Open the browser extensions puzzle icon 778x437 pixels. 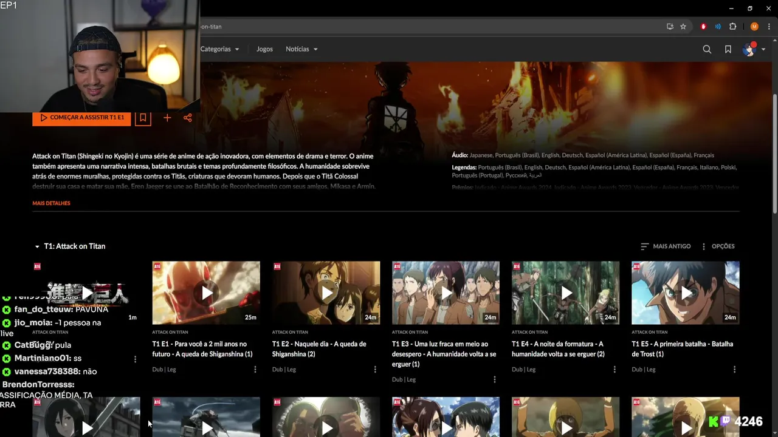pos(732,27)
